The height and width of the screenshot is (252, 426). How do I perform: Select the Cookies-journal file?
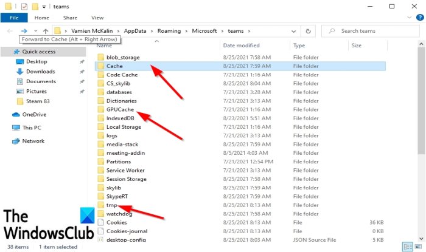pyautogui.click(x=127, y=231)
